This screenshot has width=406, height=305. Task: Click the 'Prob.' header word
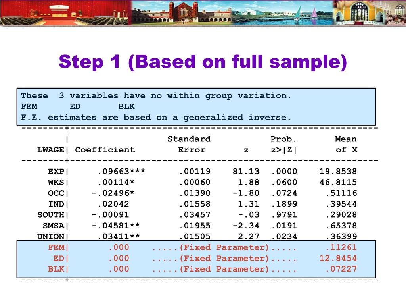point(283,139)
